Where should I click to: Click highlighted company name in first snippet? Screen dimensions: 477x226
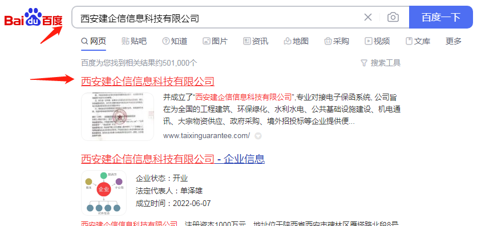click(244, 98)
